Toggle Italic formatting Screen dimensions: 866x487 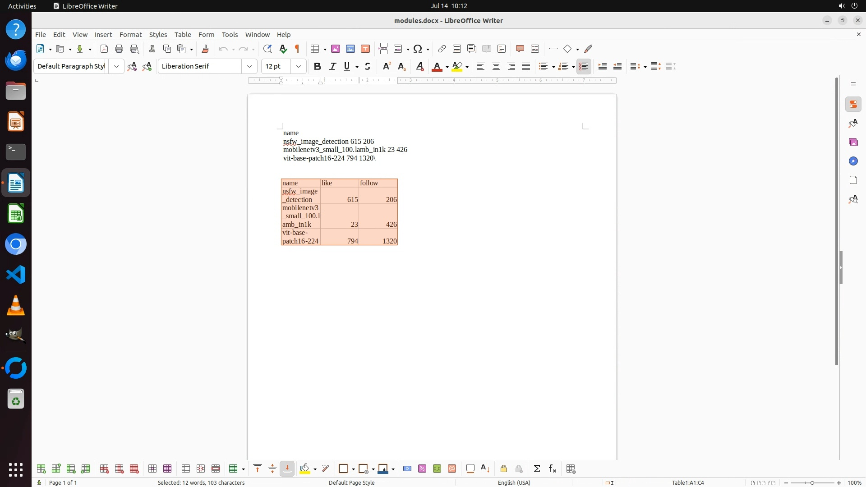click(332, 66)
